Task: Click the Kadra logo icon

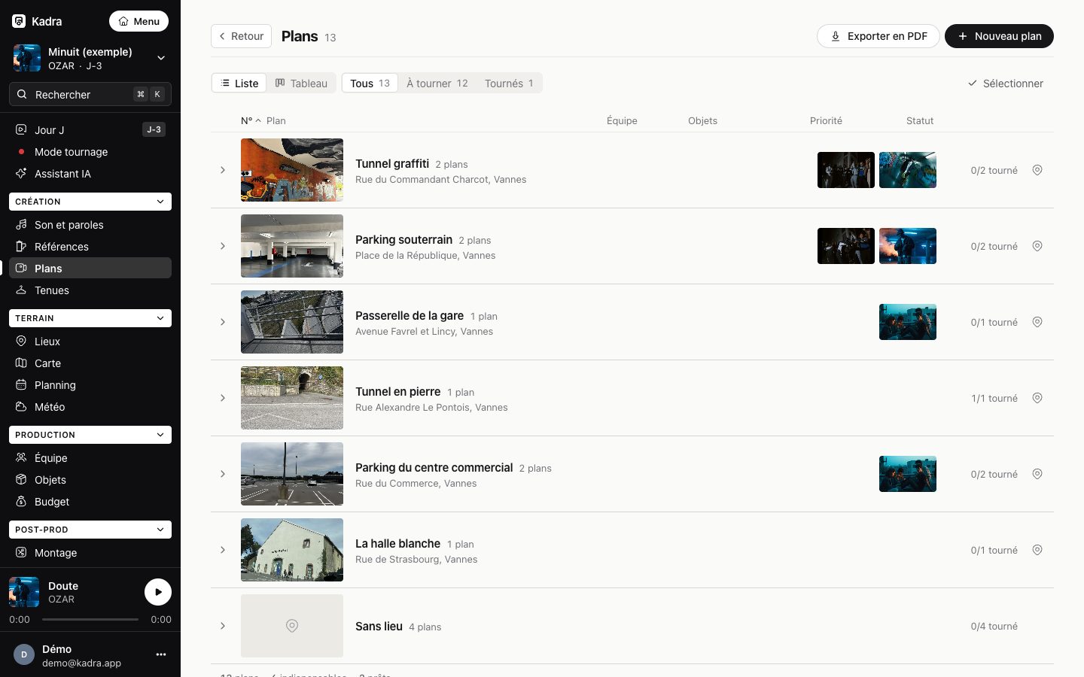Action: click(19, 21)
